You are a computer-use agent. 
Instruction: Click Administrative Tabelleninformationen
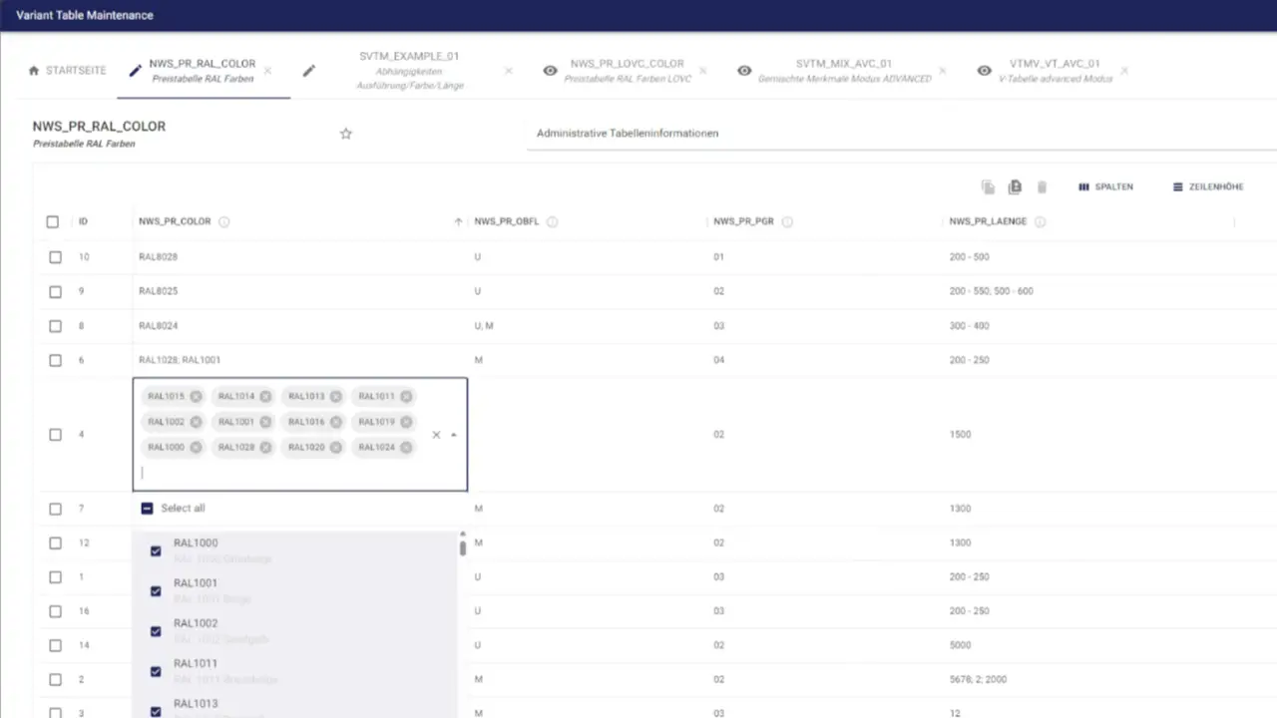[x=627, y=133]
